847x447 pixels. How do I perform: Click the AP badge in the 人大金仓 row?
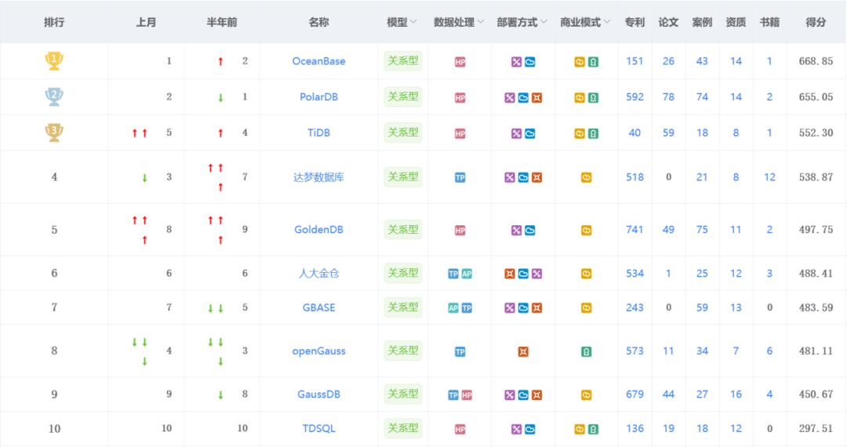tap(467, 274)
